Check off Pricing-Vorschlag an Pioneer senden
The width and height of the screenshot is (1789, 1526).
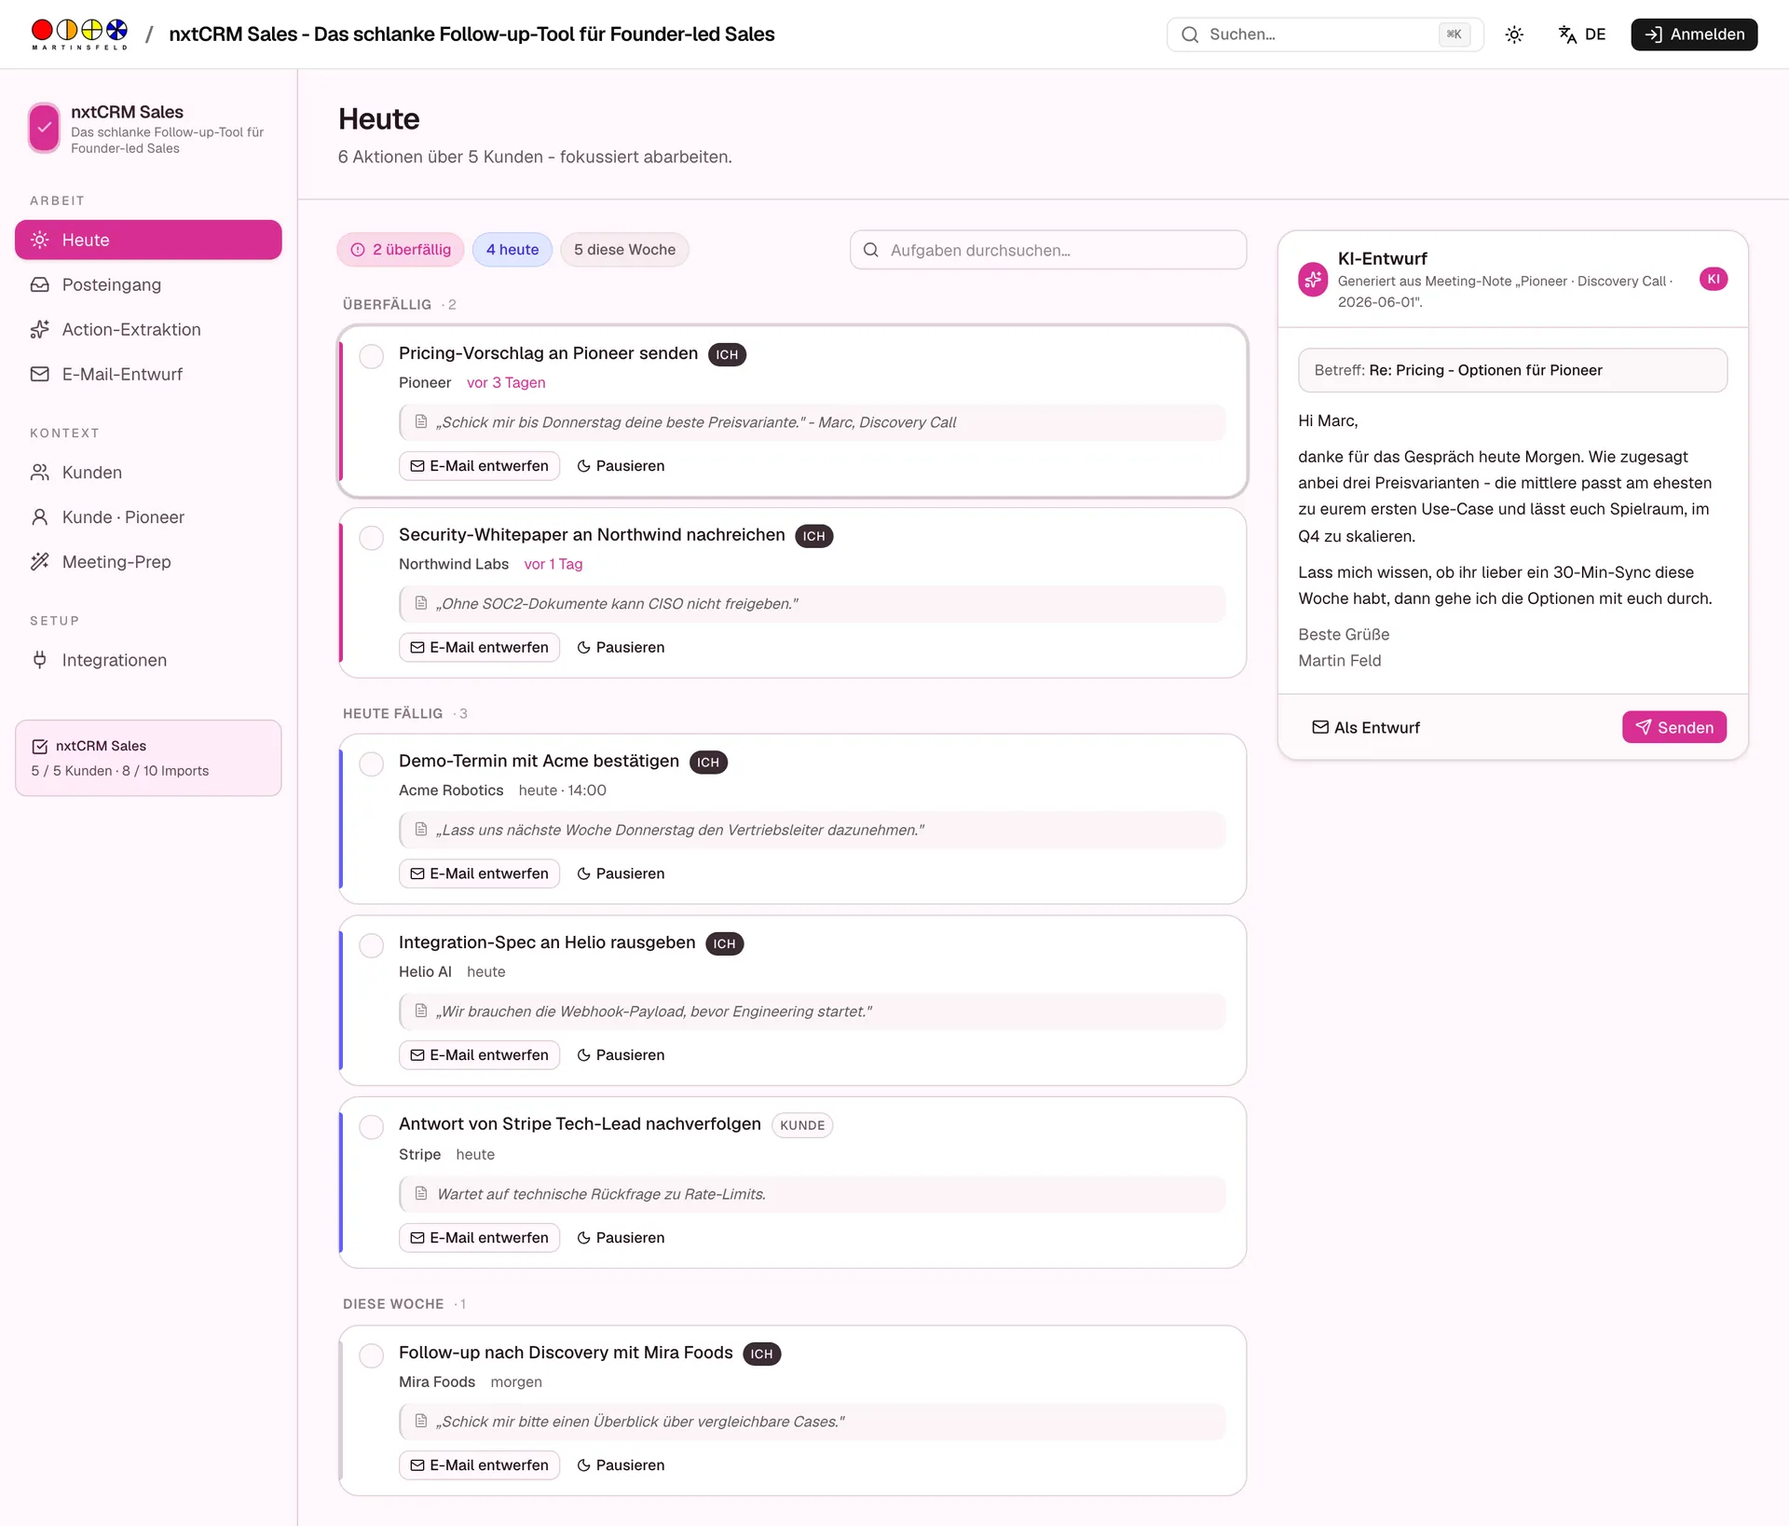tap(372, 356)
